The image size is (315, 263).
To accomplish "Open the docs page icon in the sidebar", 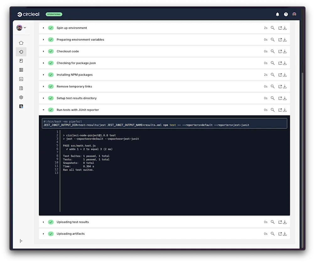I will pyautogui.click(x=21, y=88).
